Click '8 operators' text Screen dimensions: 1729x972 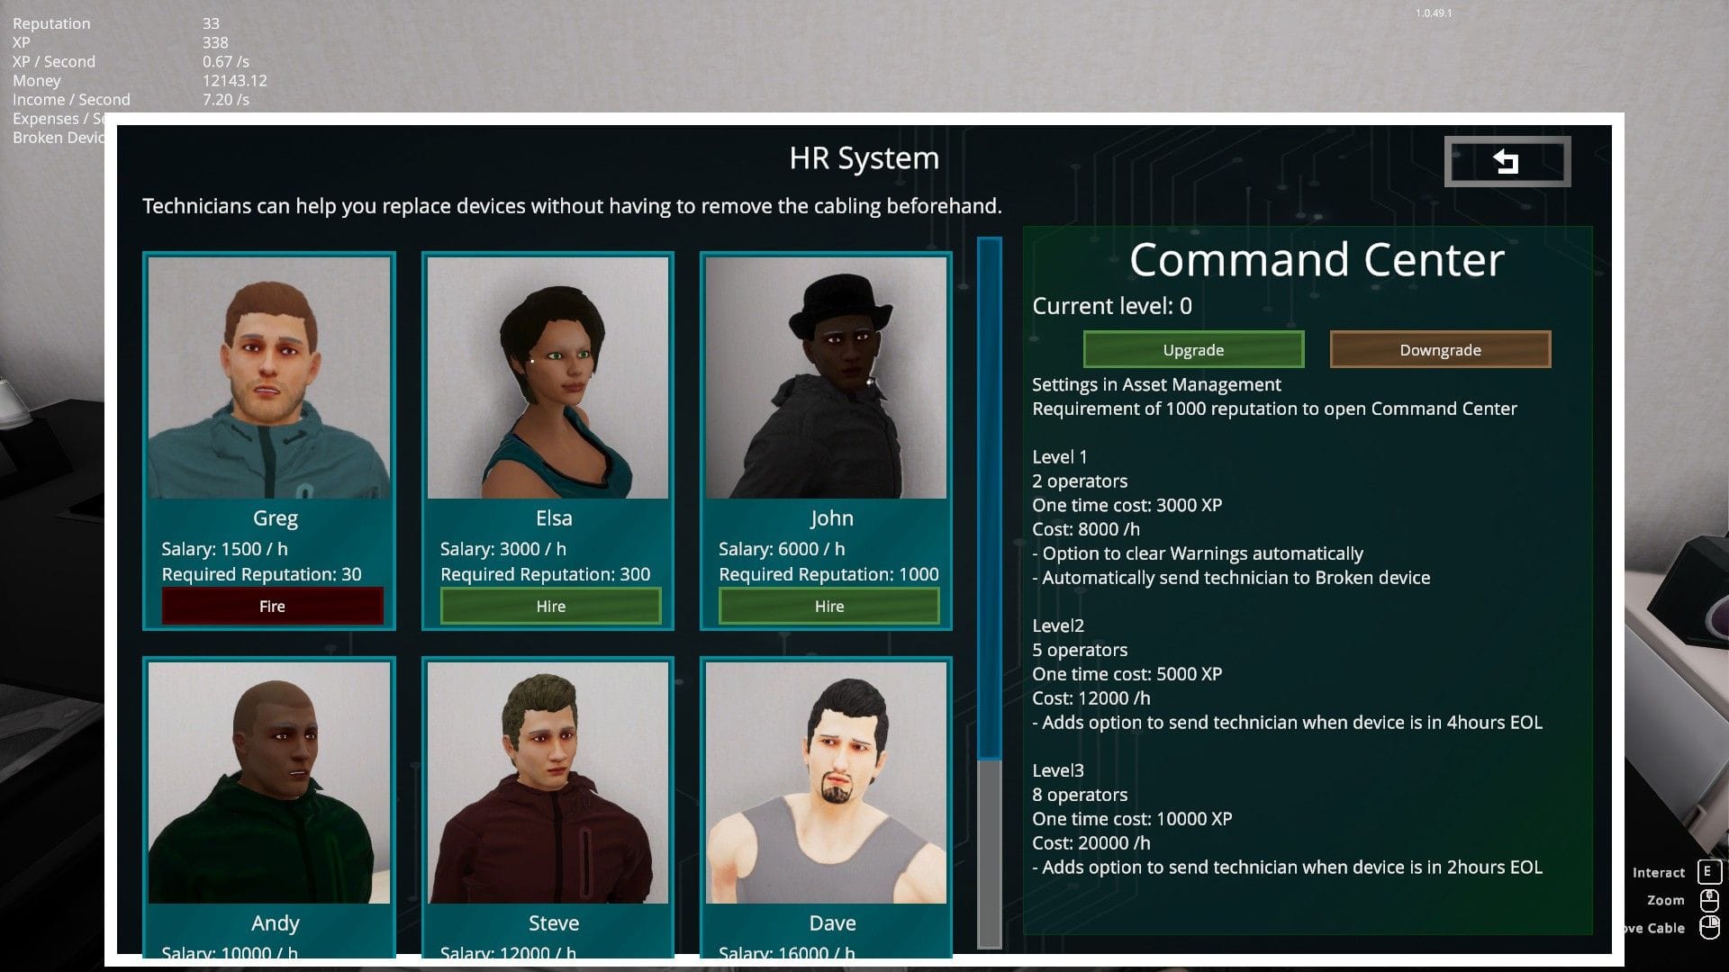click(x=1080, y=795)
